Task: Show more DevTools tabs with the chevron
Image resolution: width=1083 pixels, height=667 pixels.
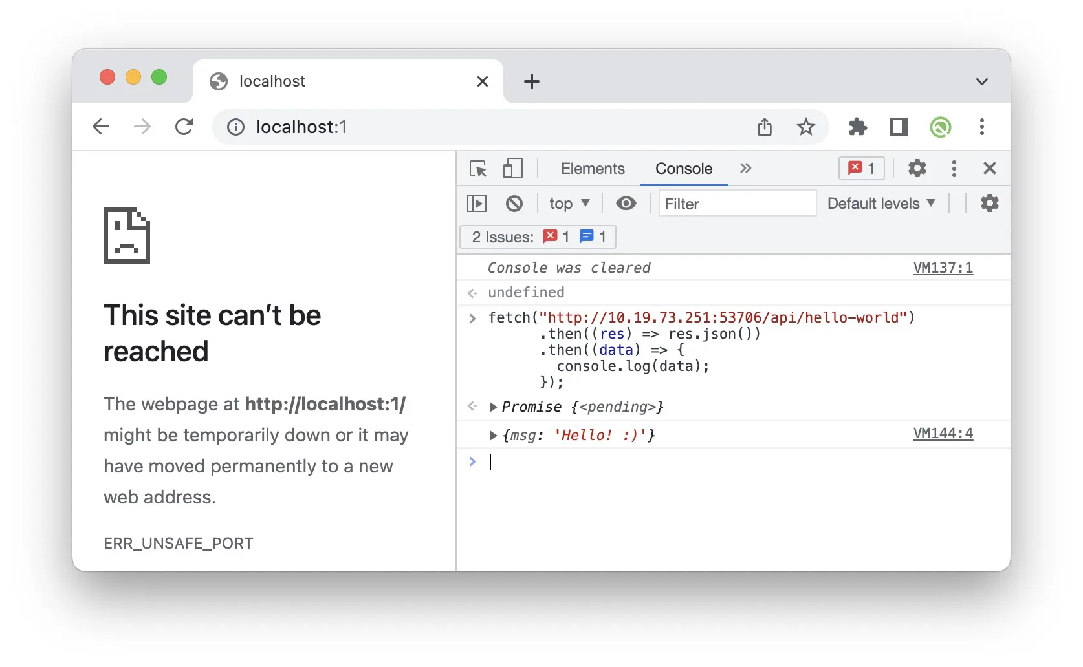Action: pos(745,169)
